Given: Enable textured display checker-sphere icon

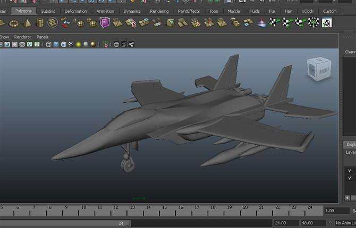Looking at the screenshot, I should 71,45.
